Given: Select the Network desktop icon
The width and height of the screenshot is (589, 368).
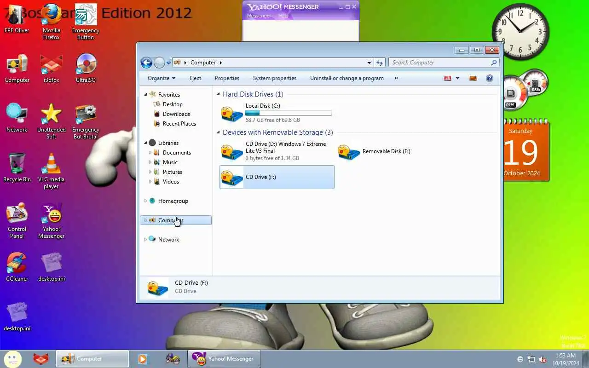Looking at the screenshot, I should [x=17, y=119].
